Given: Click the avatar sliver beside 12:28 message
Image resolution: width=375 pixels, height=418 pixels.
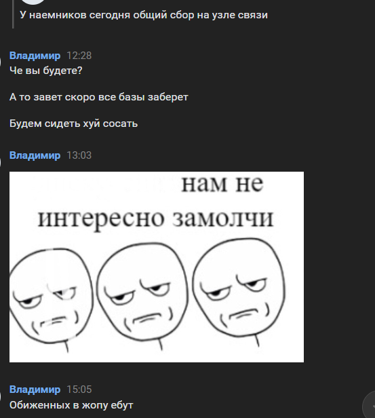Looking at the screenshot, I should point(1,62).
